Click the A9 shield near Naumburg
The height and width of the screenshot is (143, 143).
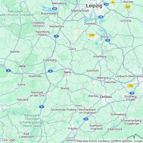pos(56,36)
